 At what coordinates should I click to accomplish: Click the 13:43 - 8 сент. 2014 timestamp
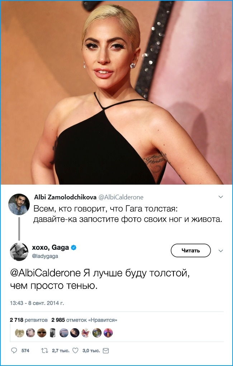click(37, 303)
